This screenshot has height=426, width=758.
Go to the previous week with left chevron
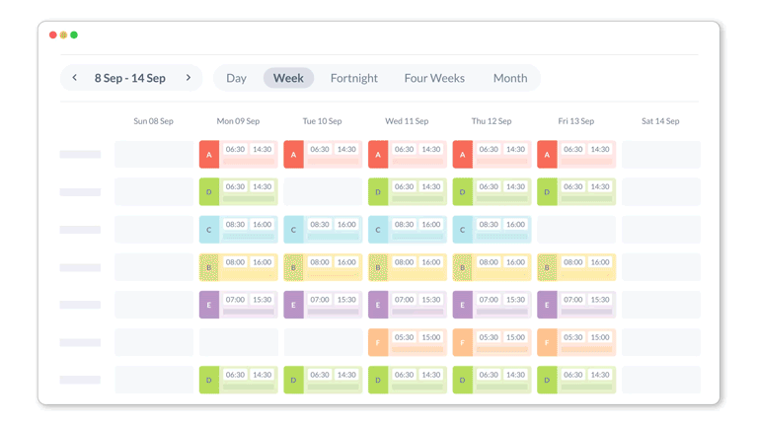(75, 78)
